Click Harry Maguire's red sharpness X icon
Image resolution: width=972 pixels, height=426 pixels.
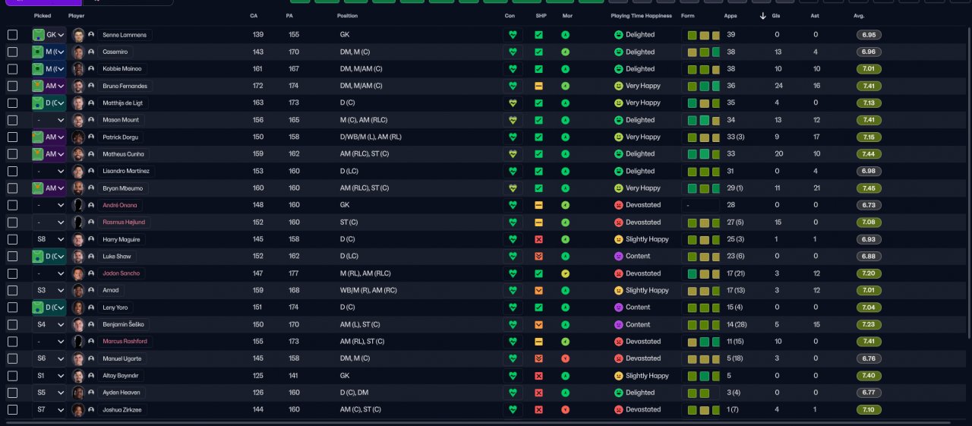pos(538,239)
